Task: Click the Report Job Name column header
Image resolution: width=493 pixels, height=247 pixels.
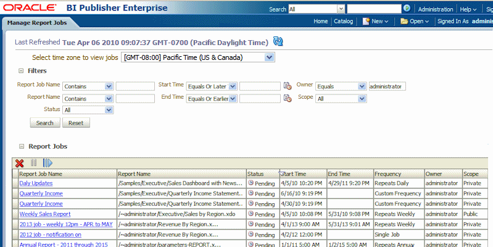Action: click(x=68, y=174)
